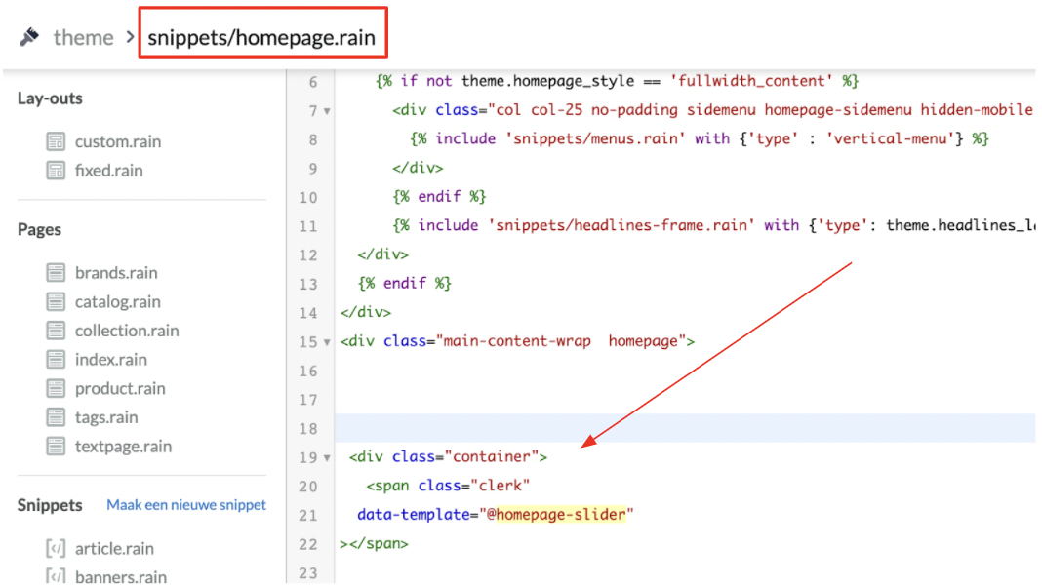
Task: Click the brands.rain page icon
Action: click(56, 273)
